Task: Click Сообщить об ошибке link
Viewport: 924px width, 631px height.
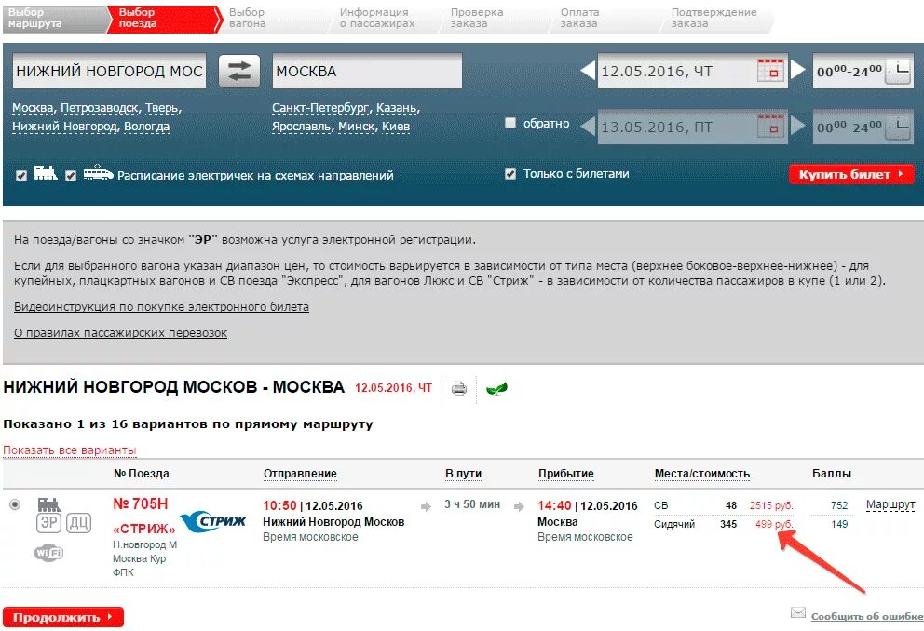Action: pos(867,616)
